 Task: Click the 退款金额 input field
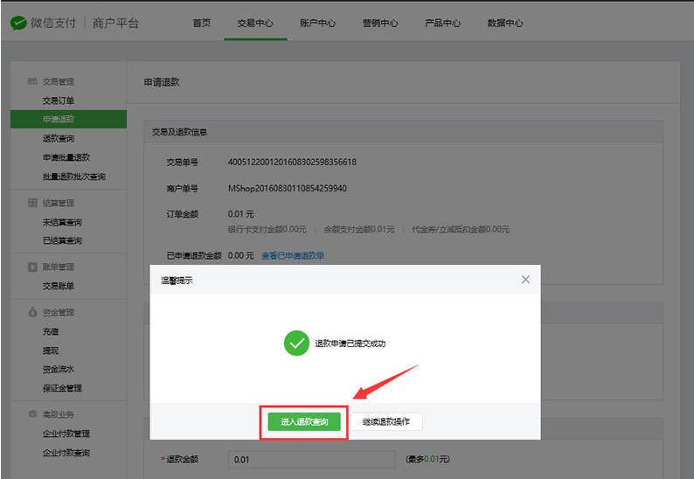pyautogui.click(x=311, y=460)
